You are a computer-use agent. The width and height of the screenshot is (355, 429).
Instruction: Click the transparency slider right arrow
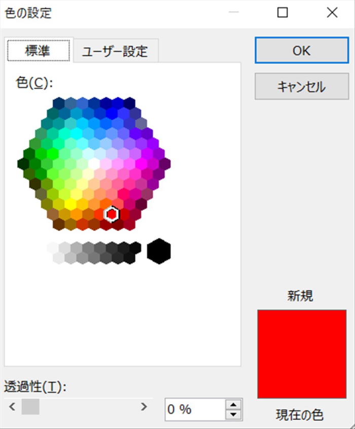(144, 407)
